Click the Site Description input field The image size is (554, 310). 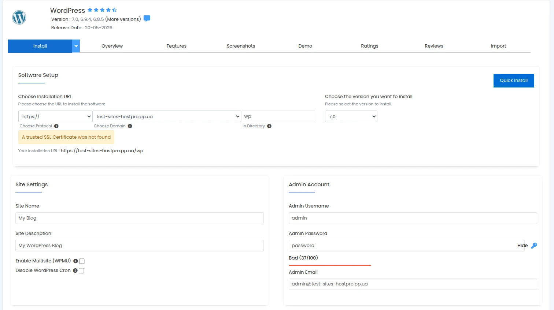(140, 246)
